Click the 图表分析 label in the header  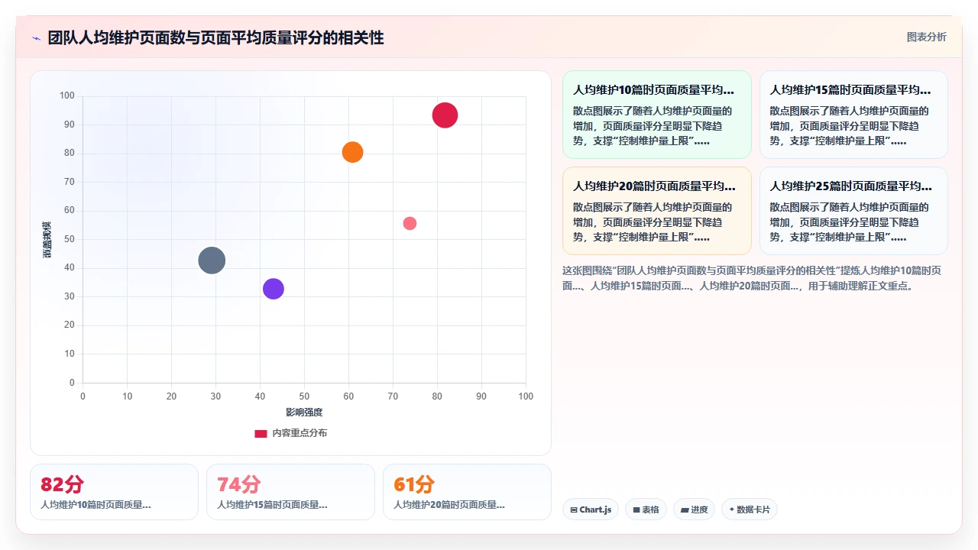tap(926, 37)
